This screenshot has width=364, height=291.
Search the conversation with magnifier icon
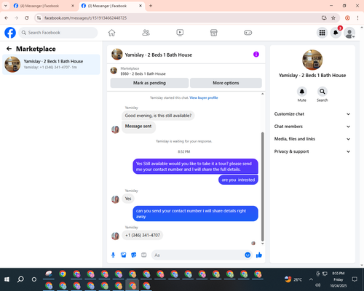(323, 92)
